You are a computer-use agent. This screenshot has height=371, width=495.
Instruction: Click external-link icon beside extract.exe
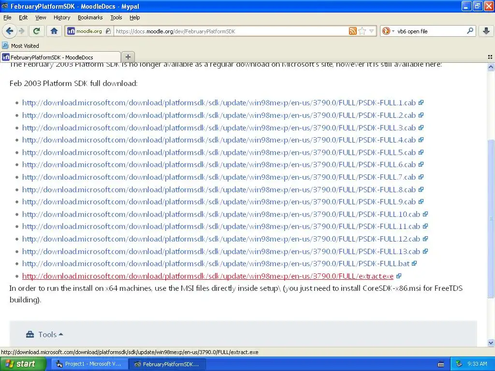click(399, 276)
